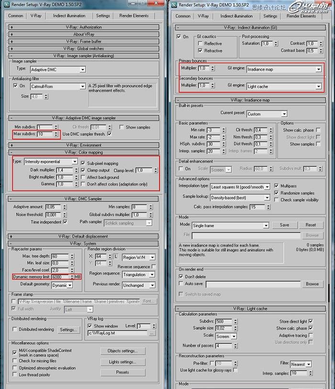Switch to Common tab in right window
This screenshot has width=335, height=389.
[183, 16]
